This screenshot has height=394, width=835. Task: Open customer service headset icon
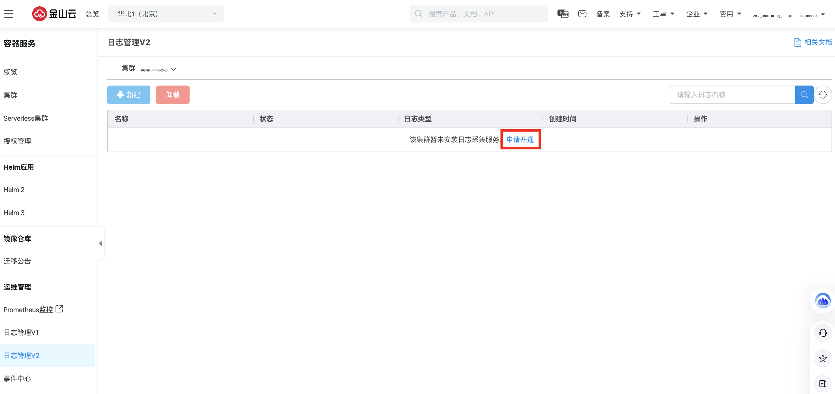823,333
